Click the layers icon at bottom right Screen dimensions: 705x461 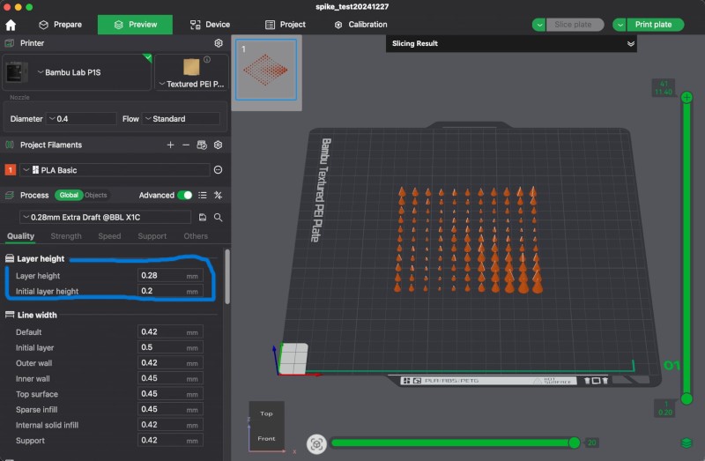point(686,443)
